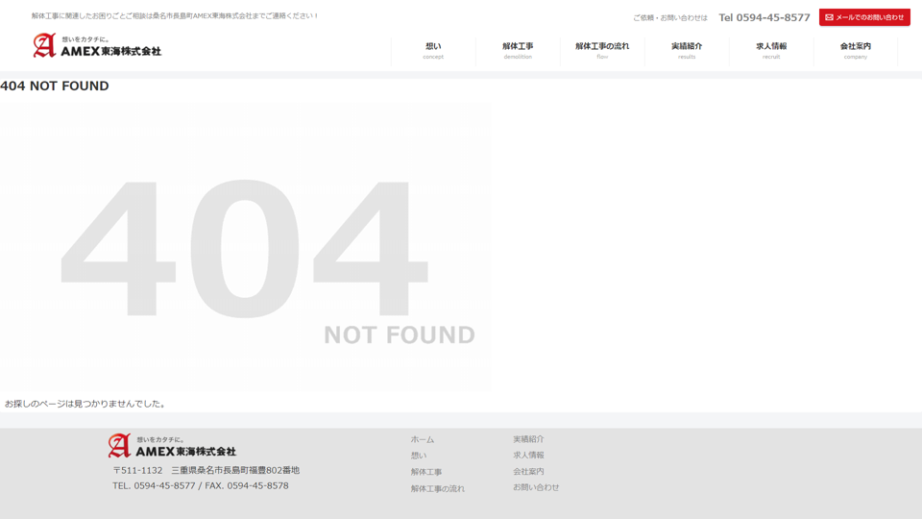Visit the footer 求人情報 link
The image size is (922, 519).
(x=528, y=456)
